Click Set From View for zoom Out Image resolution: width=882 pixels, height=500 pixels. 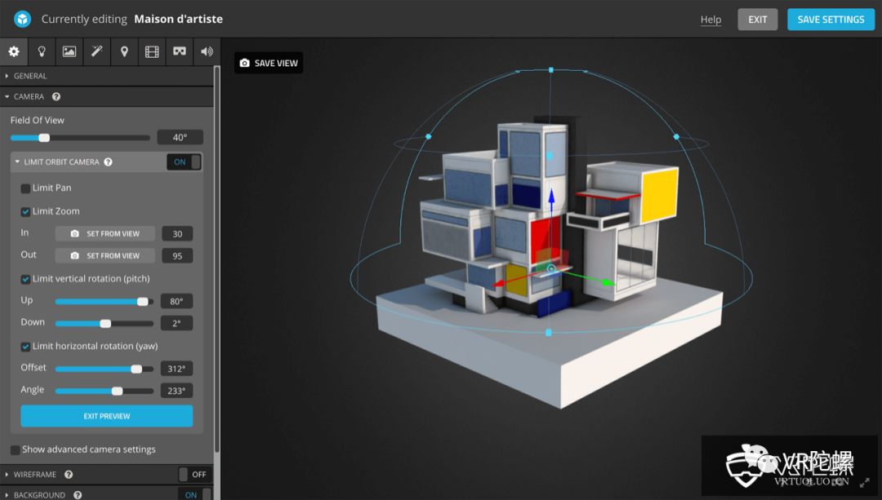click(105, 255)
